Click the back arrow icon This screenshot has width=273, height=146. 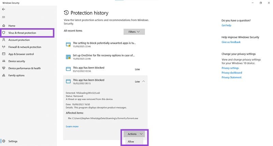[x=4, y=9]
